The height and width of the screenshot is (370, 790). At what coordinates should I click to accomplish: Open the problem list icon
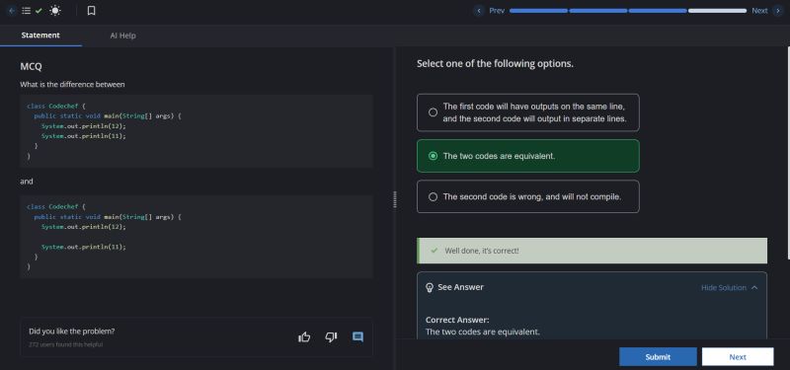coord(27,11)
